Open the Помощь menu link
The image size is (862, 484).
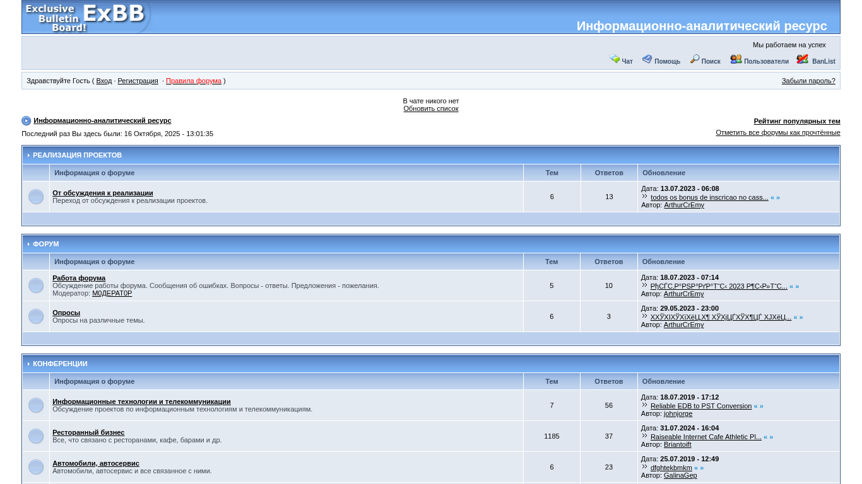[667, 62]
